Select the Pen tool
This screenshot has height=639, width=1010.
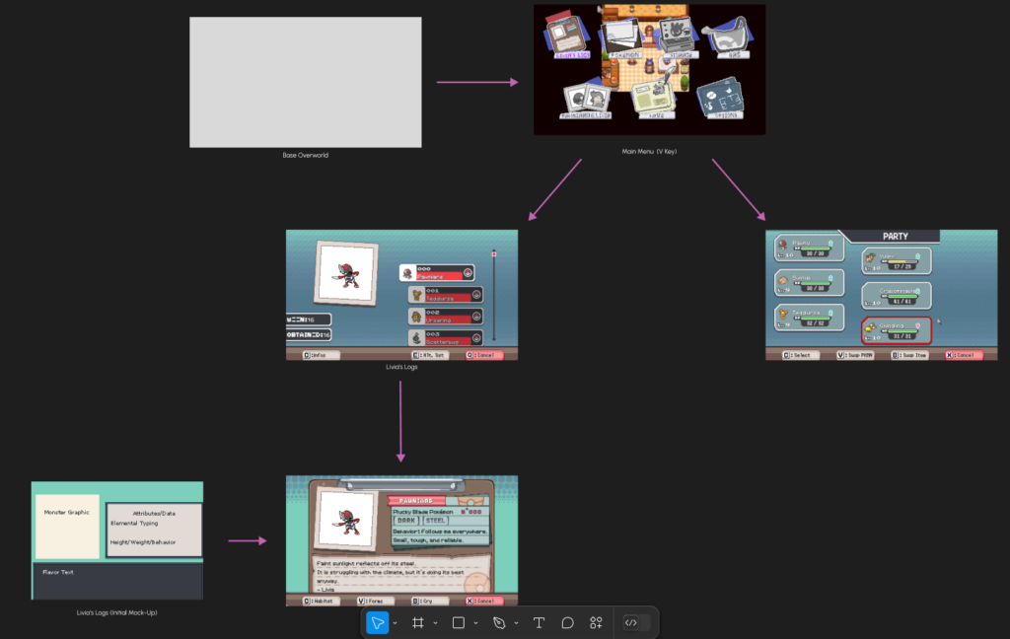coord(498,623)
